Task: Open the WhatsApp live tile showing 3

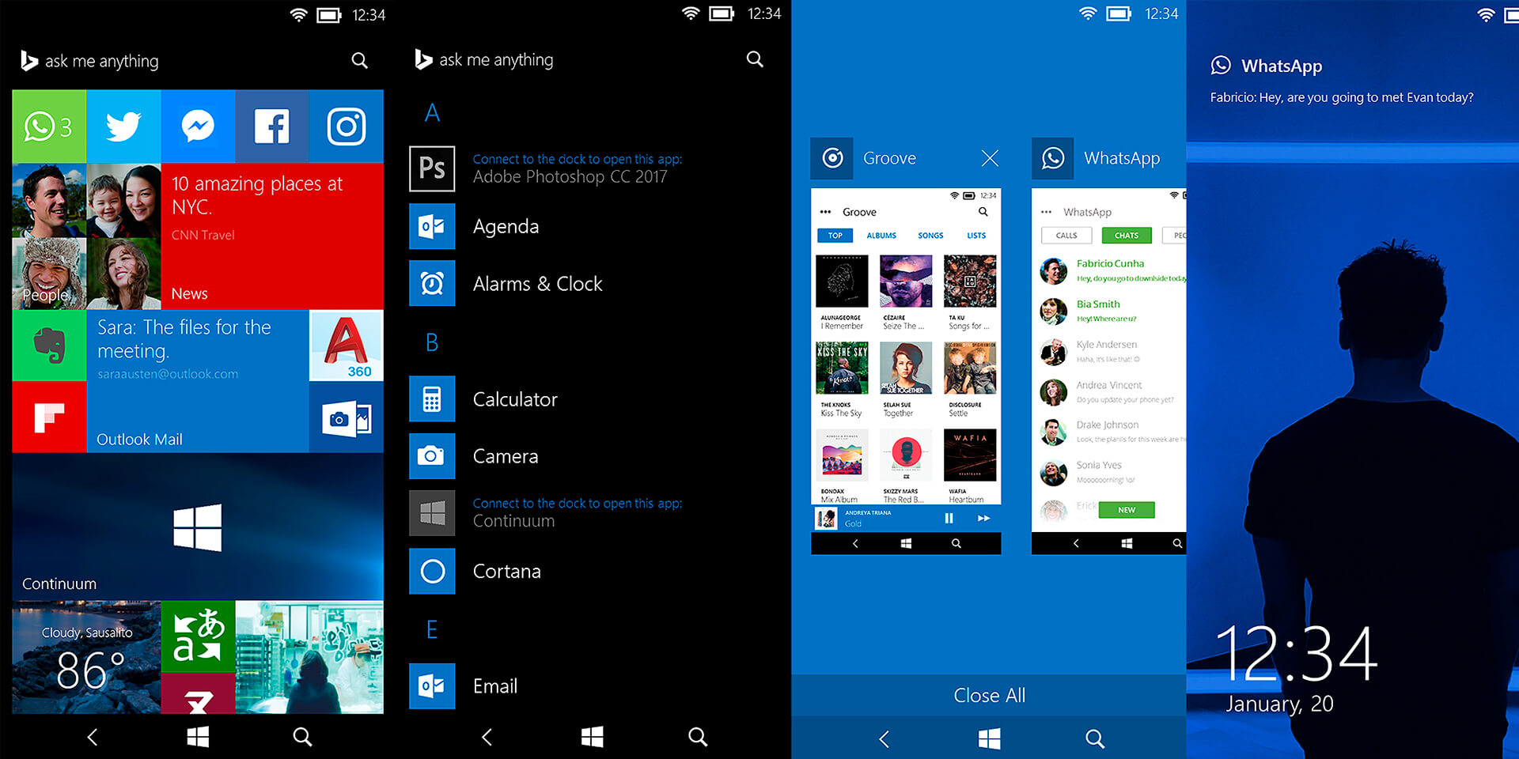Action: 49,126
